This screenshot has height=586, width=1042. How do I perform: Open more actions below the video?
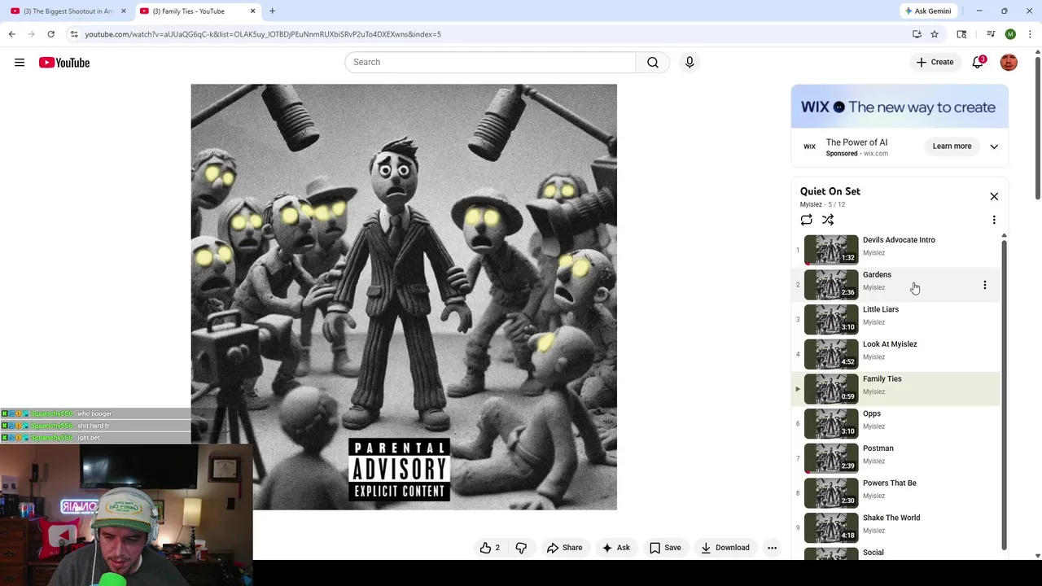772,548
